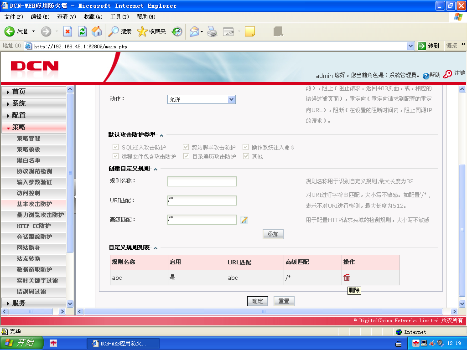Image resolution: width=467 pixels, height=350 pixels.
Task: Click the Logout (注销) key icon
Action: pyautogui.click(x=447, y=74)
